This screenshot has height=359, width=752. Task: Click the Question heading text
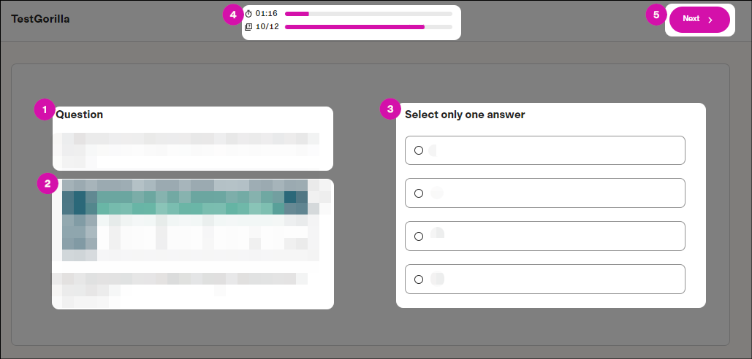pos(80,115)
